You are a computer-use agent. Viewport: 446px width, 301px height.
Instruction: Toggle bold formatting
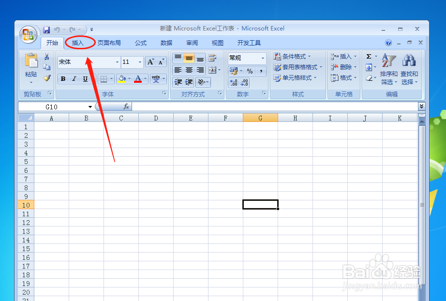tap(63, 79)
